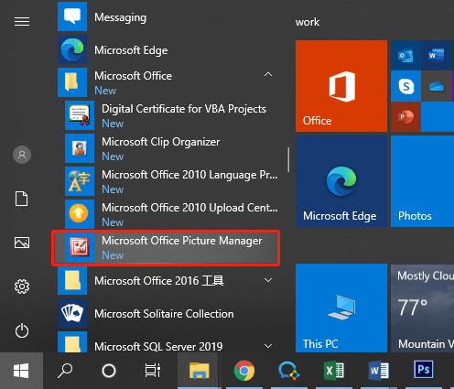Open Cortana circle on taskbar

(109, 371)
